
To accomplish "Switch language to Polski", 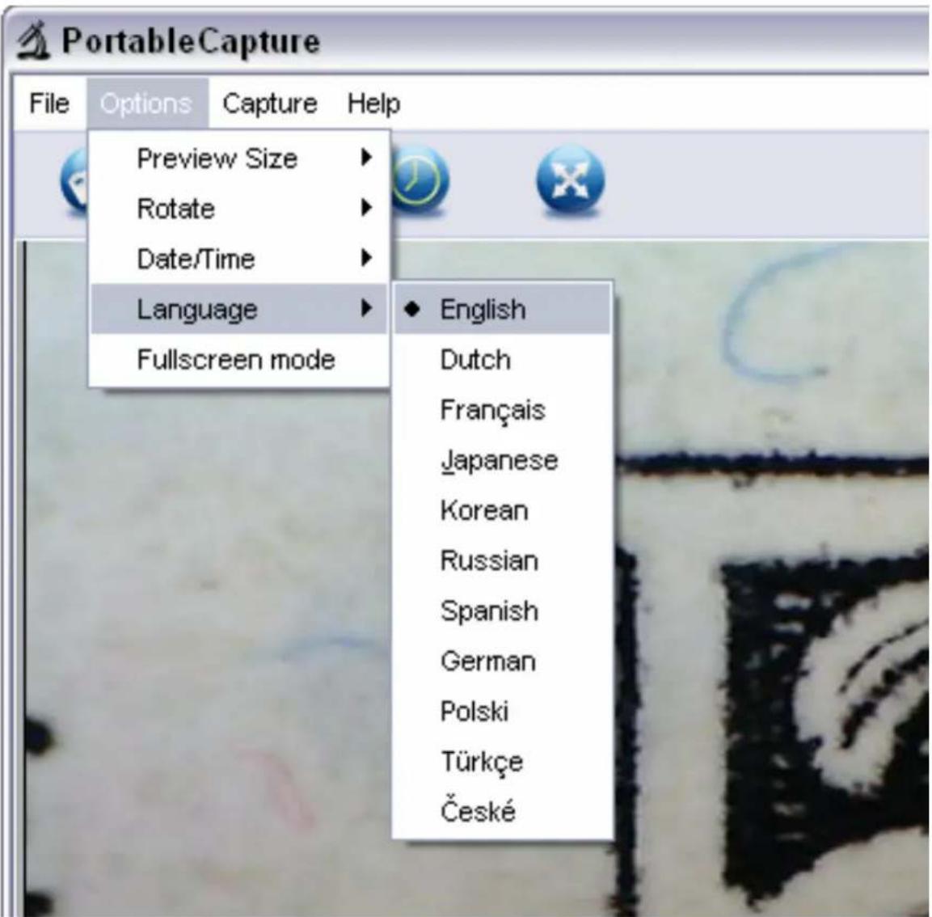I will point(503,712).
